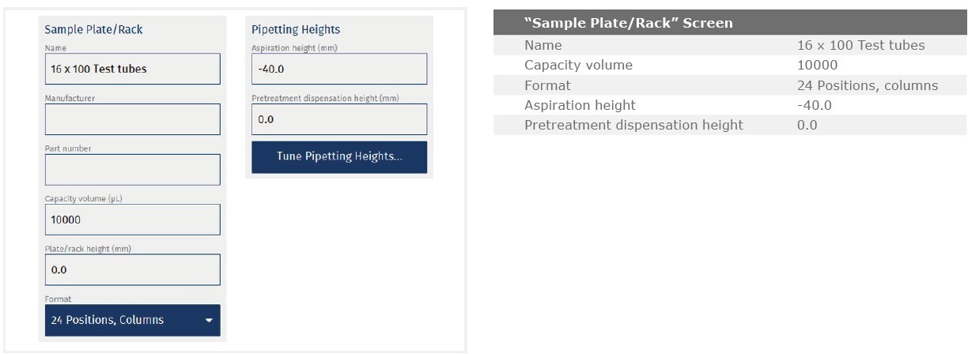
Task: Click into the empty Manufacturer field
Action: click(x=132, y=119)
